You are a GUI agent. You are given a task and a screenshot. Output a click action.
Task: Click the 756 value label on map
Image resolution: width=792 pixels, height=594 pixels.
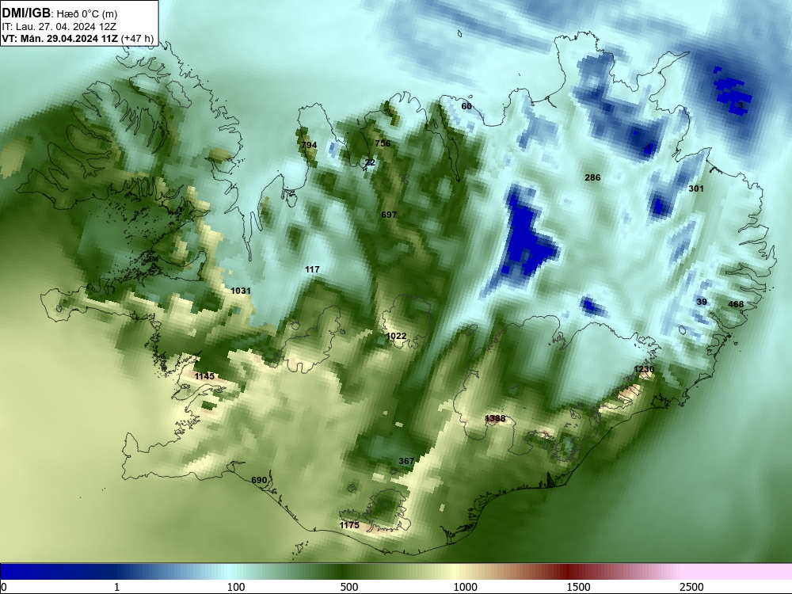(x=383, y=143)
